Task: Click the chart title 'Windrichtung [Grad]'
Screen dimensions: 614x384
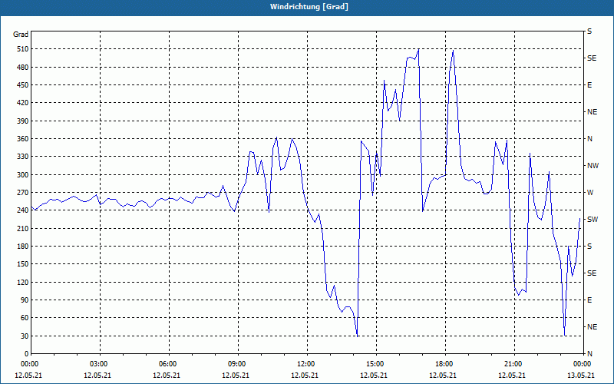Action: tap(309, 7)
